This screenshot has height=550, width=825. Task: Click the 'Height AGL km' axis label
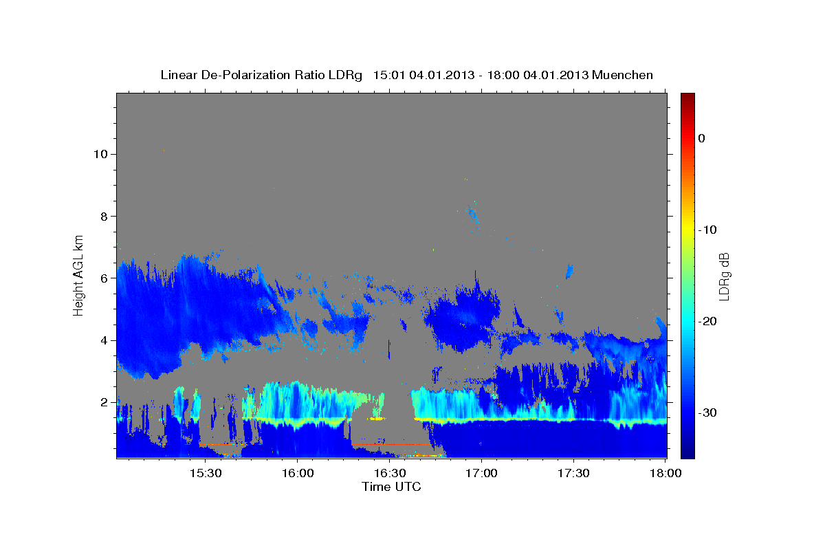point(78,275)
